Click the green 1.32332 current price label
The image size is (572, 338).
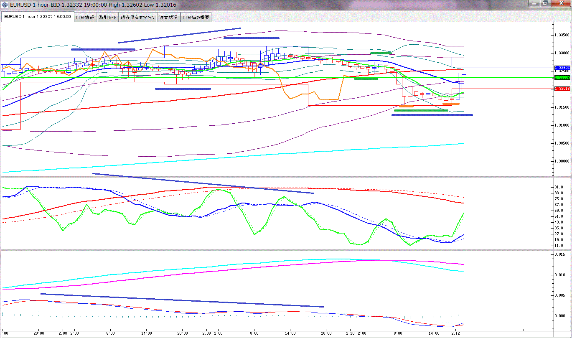[x=562, y=77]
